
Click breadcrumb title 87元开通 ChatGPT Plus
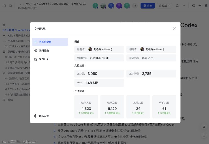tap(56, 4)
